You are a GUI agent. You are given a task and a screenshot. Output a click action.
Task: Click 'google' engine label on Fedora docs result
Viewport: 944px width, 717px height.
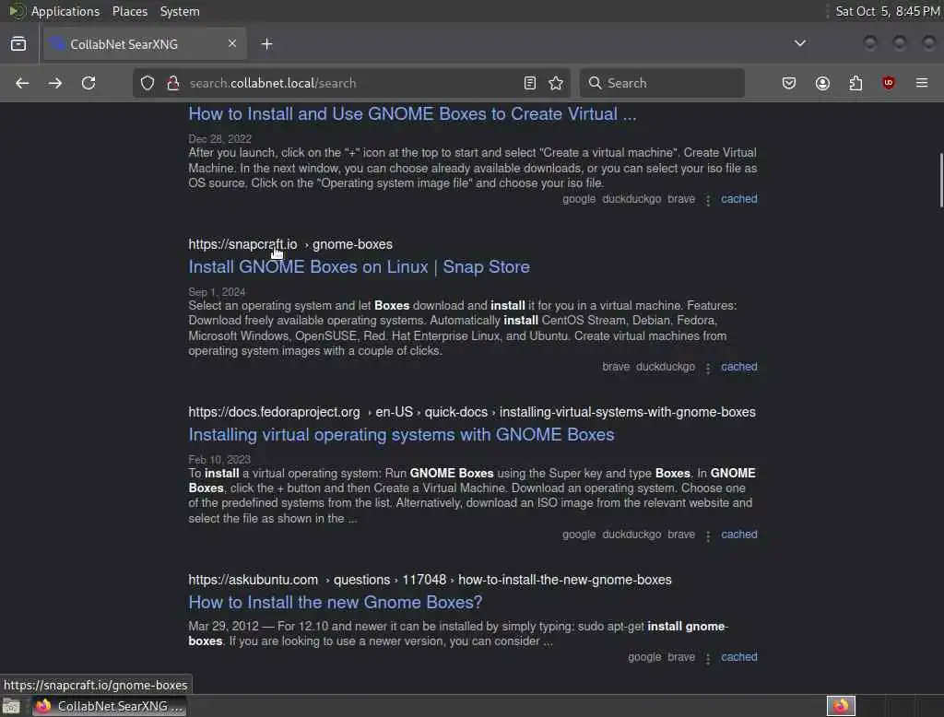point(579,535)
